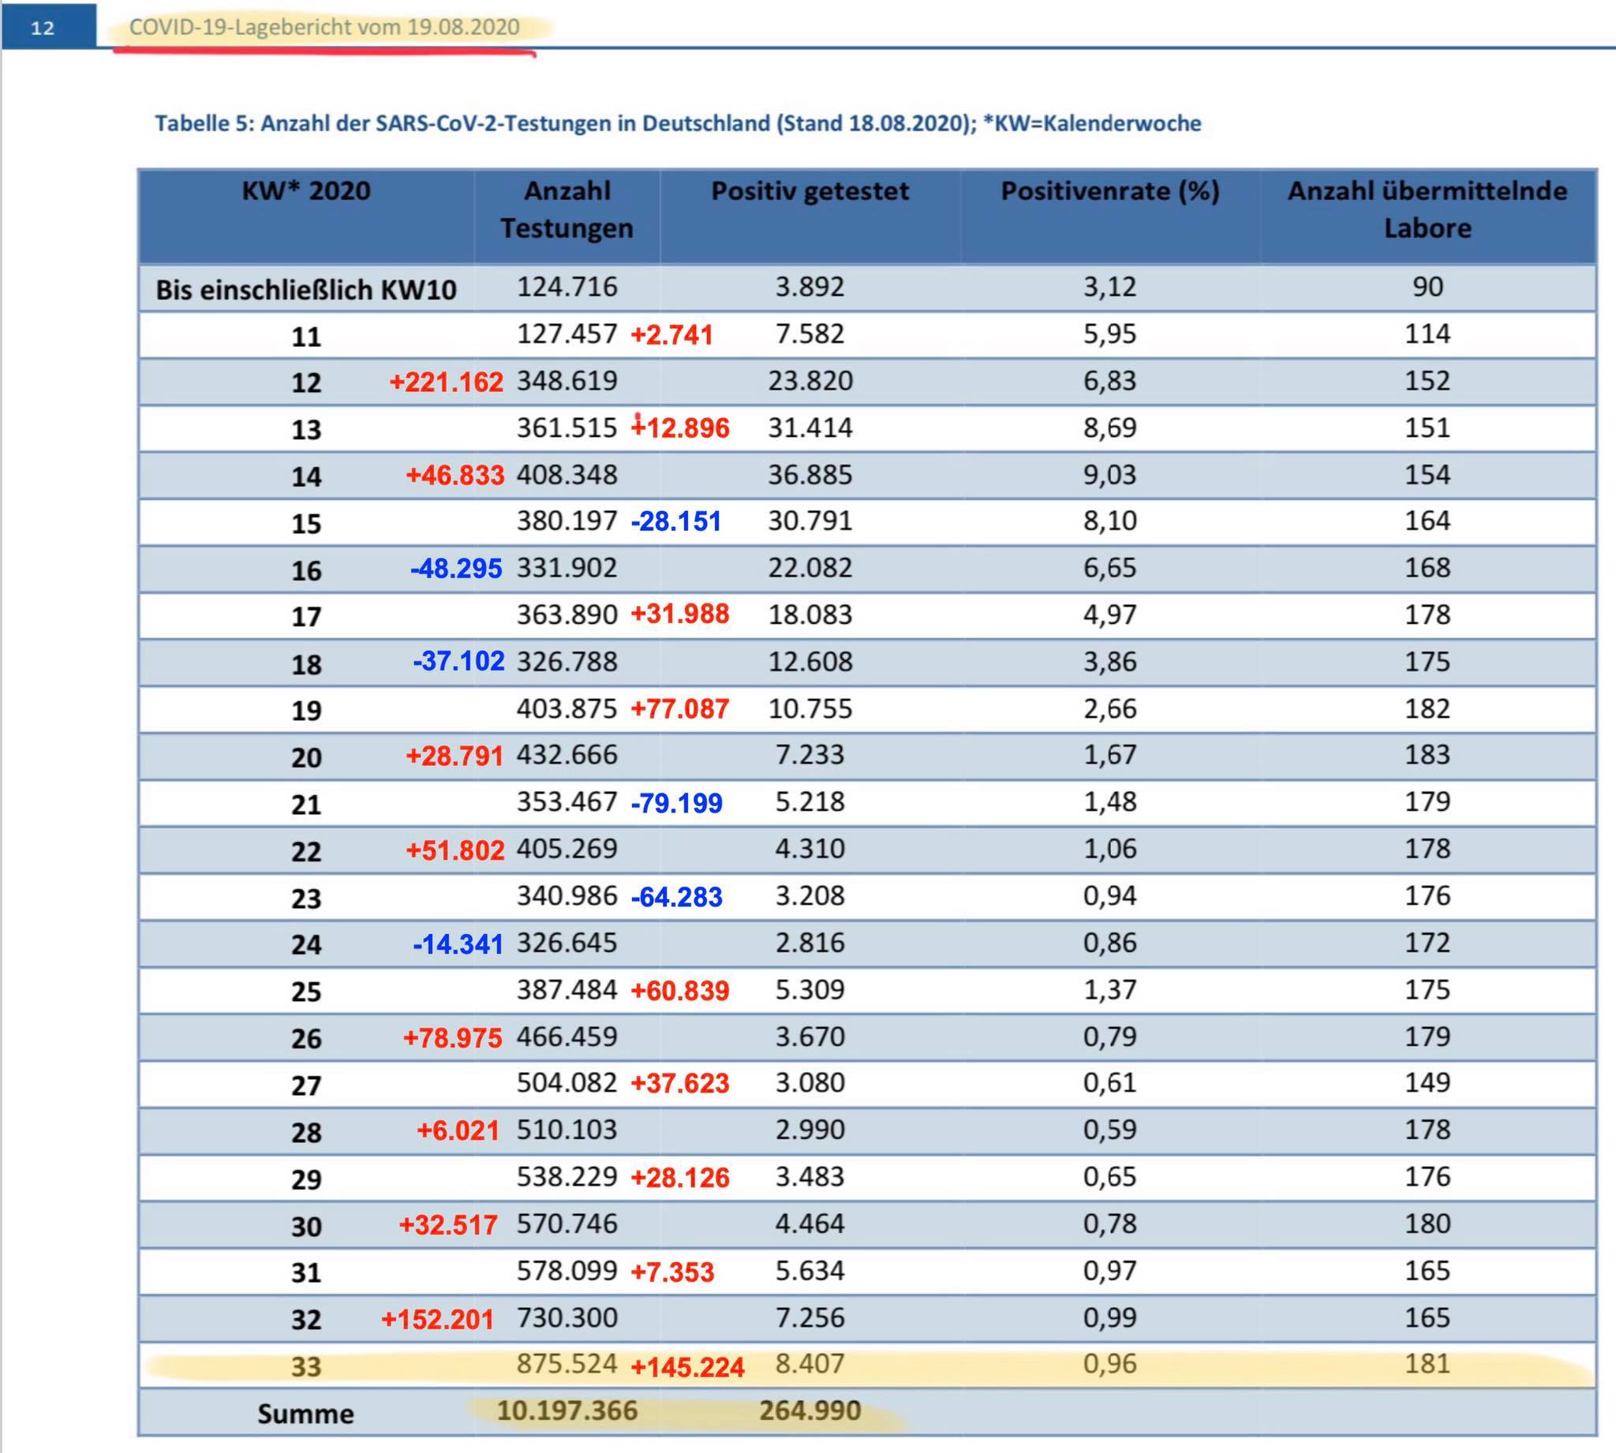Click the red annotation +12.896

(x=679, y=428)
